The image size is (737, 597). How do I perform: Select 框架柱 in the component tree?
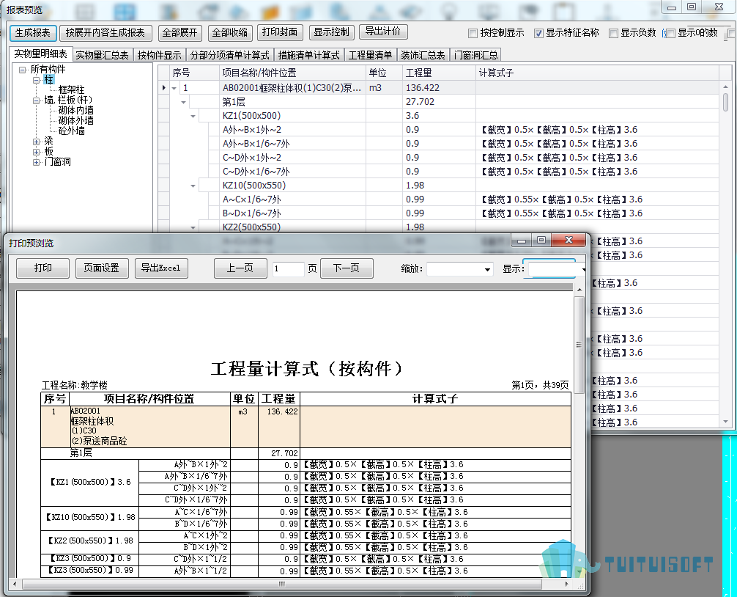[x=73, y=89]
